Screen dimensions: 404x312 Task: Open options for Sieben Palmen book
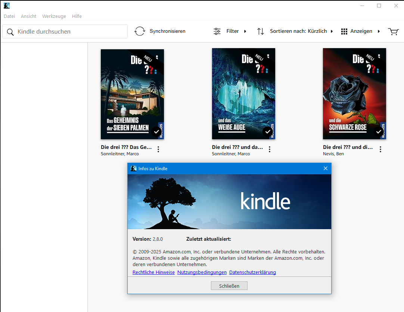pyautogui.click(x=158, y=149)
